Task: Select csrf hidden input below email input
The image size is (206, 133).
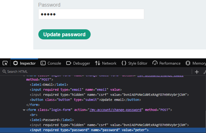Action: [109, 95]
